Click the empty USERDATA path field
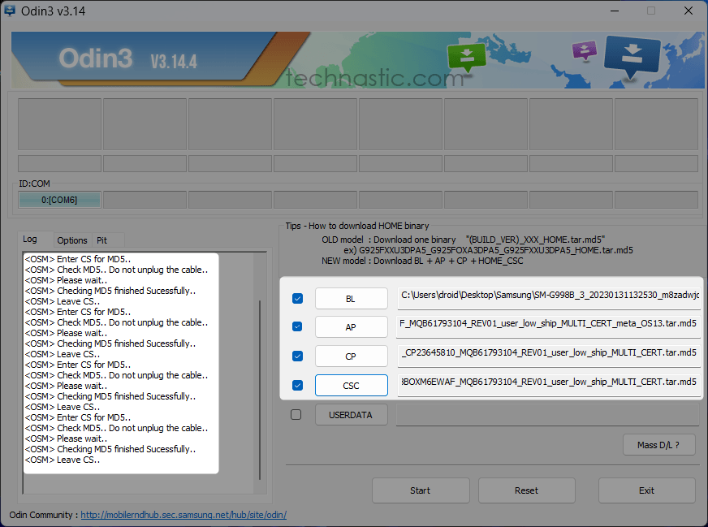 tap(548, 415)
